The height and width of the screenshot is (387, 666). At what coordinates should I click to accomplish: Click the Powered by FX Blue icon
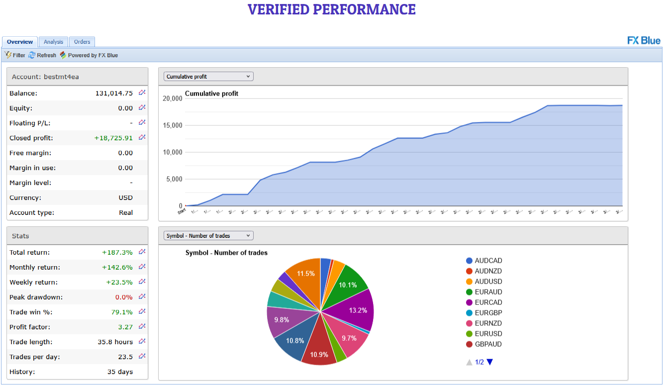click(63, 55)
